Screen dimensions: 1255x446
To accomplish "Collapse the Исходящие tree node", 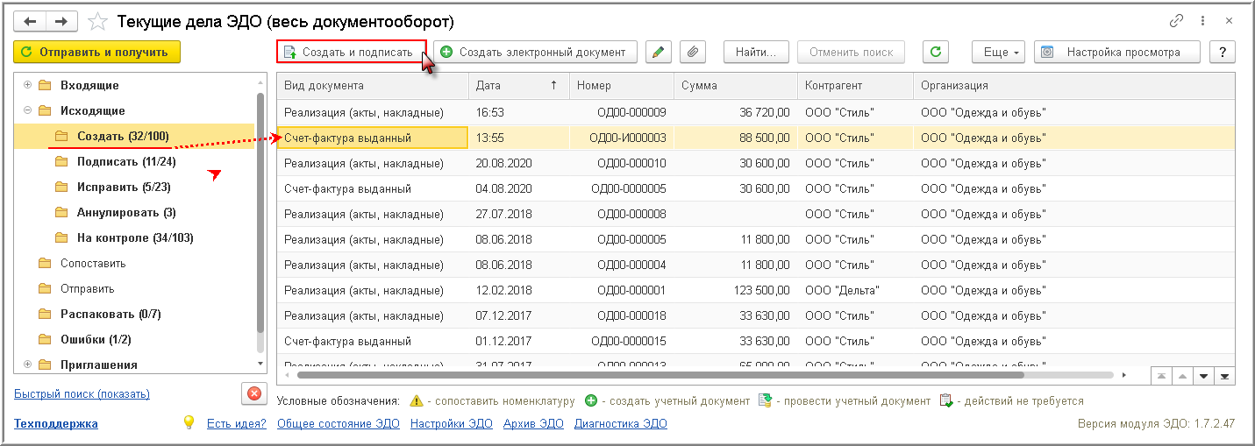I will pyautogui.click(x=28, y=110).
